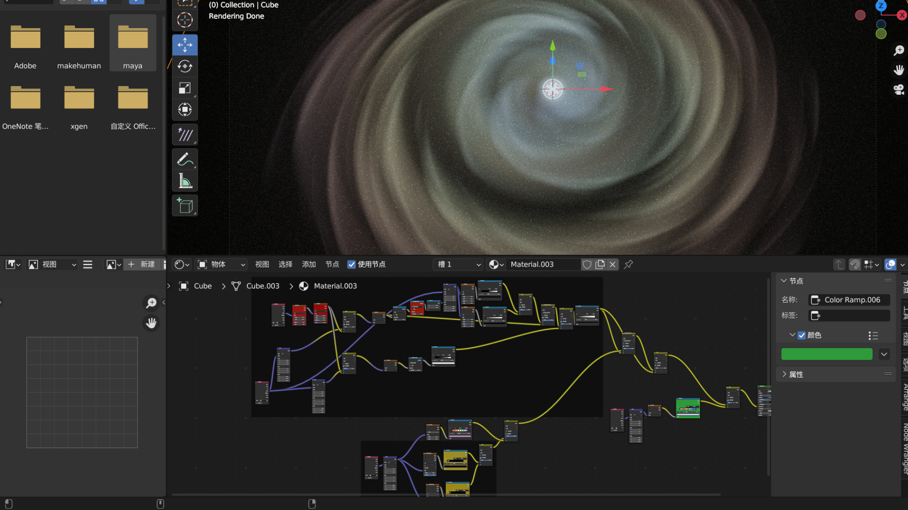The width and height of the screenshot is (908, 510).
Task: Select the Move tool in toolbar
Action: (x=185, y=45)
